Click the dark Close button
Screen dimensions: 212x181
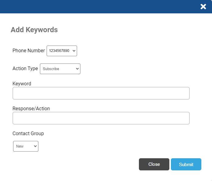point(154,164)
